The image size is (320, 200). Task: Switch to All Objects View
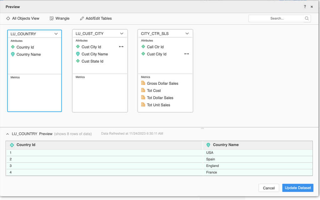click(x=23, y=18)
